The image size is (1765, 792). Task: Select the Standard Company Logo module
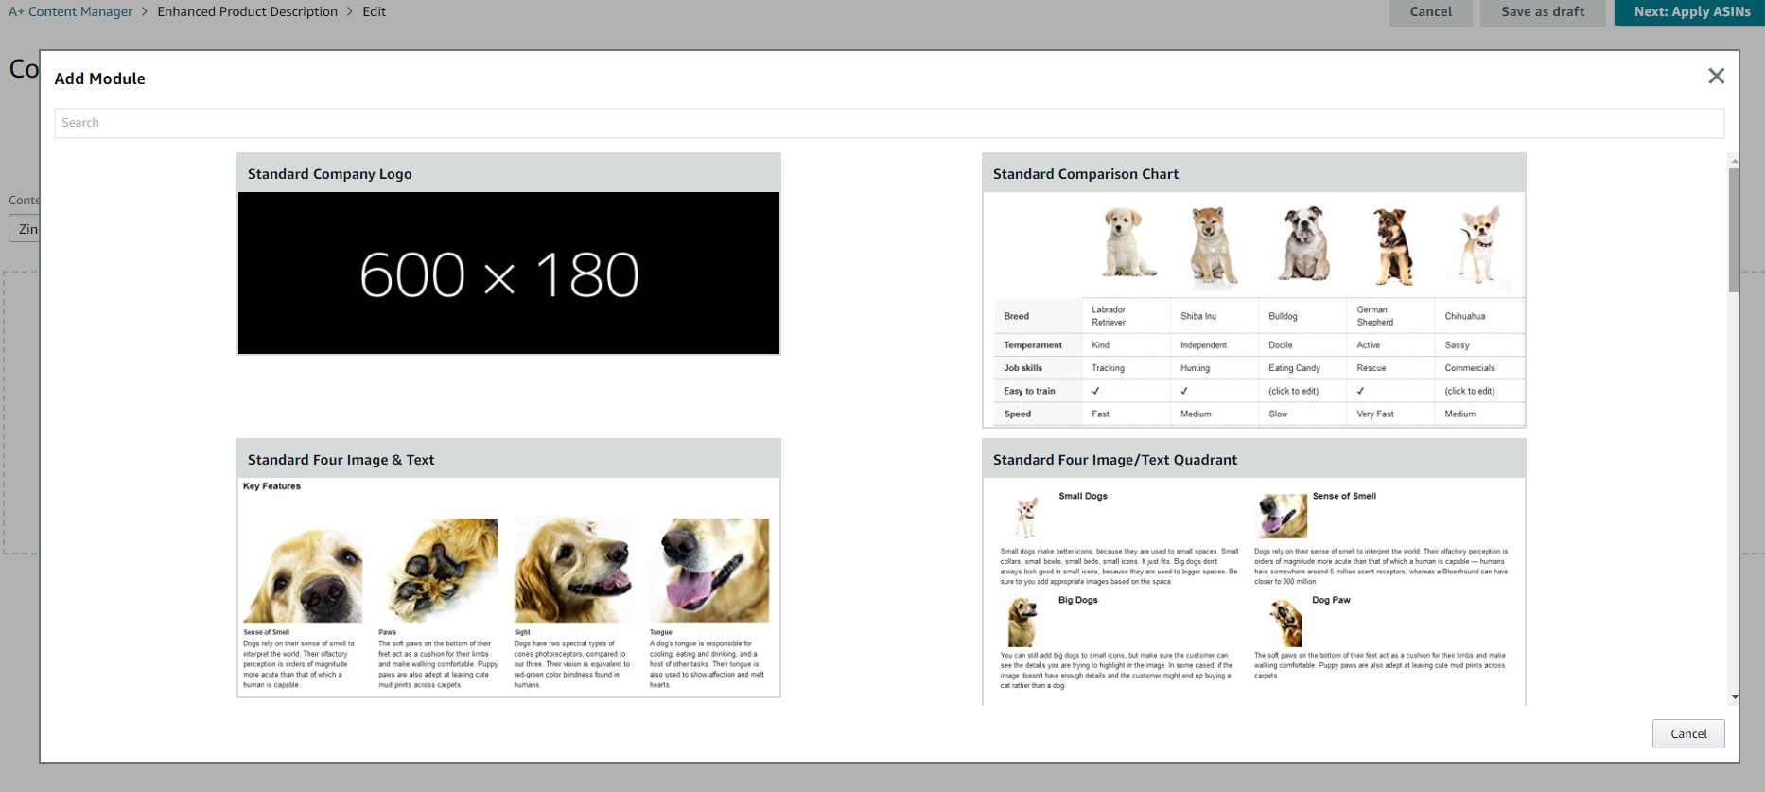click(509, 255)
